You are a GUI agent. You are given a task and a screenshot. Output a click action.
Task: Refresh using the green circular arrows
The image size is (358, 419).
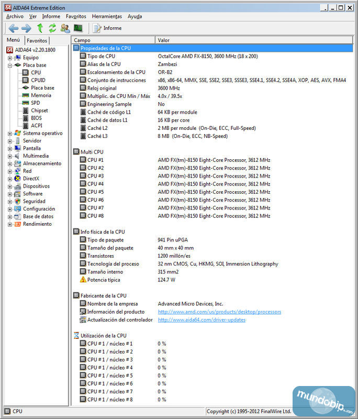52,28
